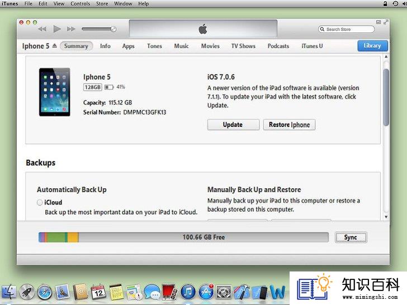This screenshot has width=407, height=305.
Task: Open the View menu
Action: coord(59,3)
